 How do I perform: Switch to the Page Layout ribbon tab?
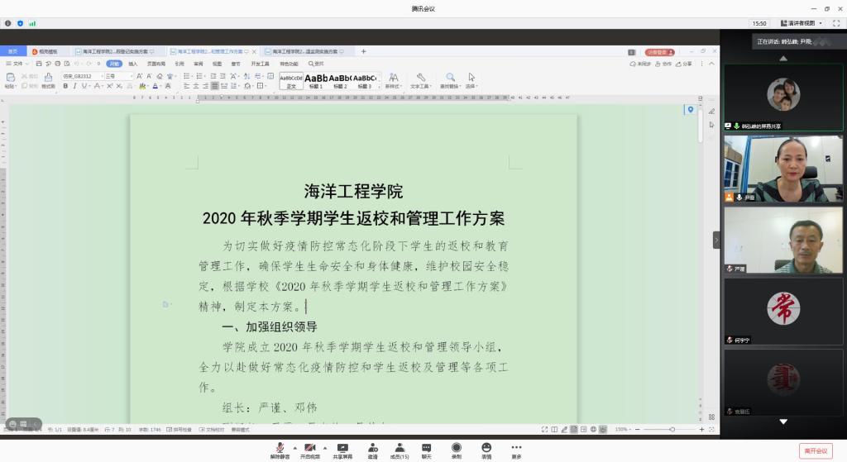click(156, 64)
